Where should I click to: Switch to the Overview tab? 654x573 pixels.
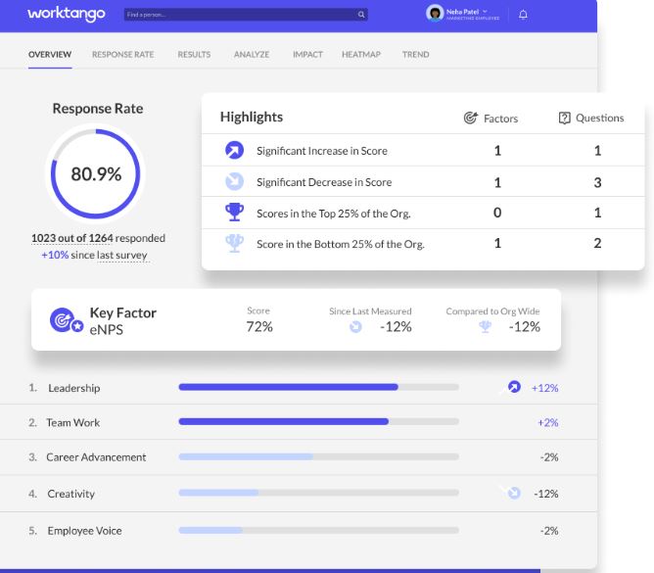50,55
